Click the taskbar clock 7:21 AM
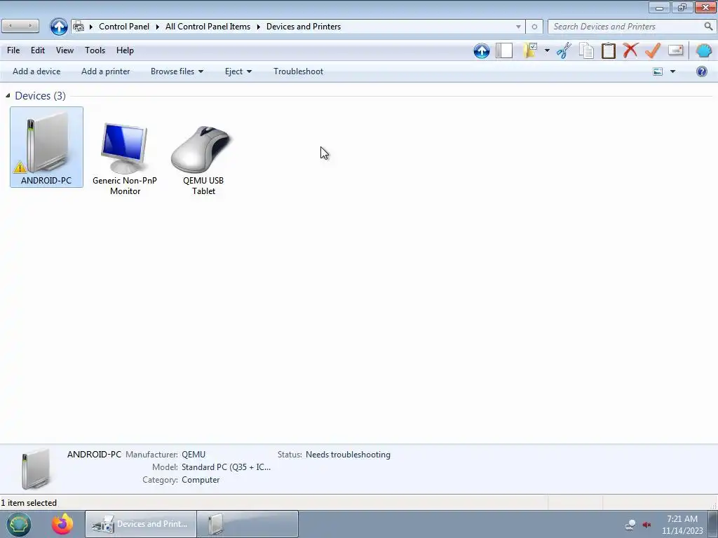Image resolution: width=718 pixels, height=538 pixels. pos(682,519)
